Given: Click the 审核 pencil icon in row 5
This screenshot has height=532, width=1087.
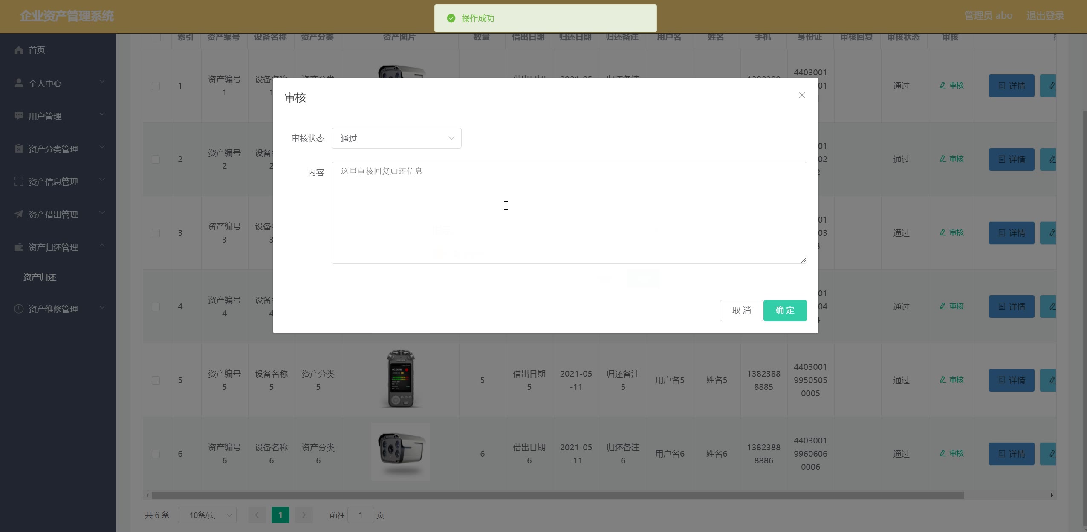Looking at the screenshot, I should pos(942,380).
